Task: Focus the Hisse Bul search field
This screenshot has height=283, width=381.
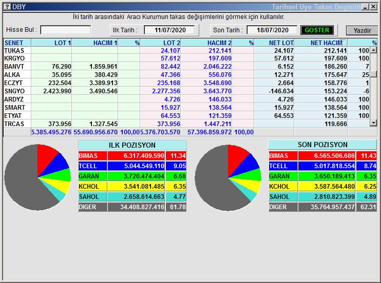Action: [x=65, y=30]
